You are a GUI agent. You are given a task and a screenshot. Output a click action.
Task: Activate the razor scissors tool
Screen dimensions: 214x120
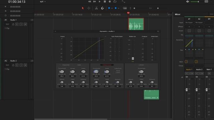pyautogui.click(x=96, y=8)
